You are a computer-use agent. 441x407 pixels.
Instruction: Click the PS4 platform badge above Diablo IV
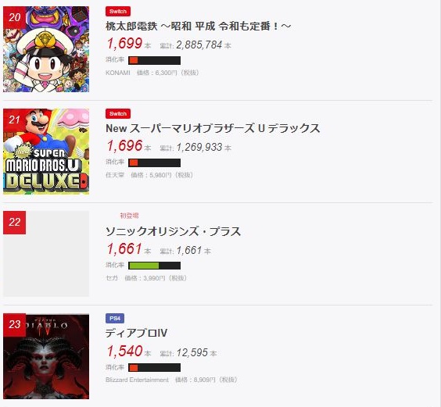coord(115,319)
